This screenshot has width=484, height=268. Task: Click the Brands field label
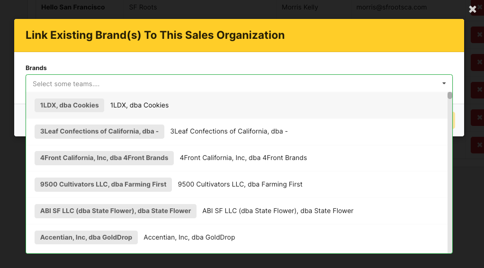click(x=36, y=68)
